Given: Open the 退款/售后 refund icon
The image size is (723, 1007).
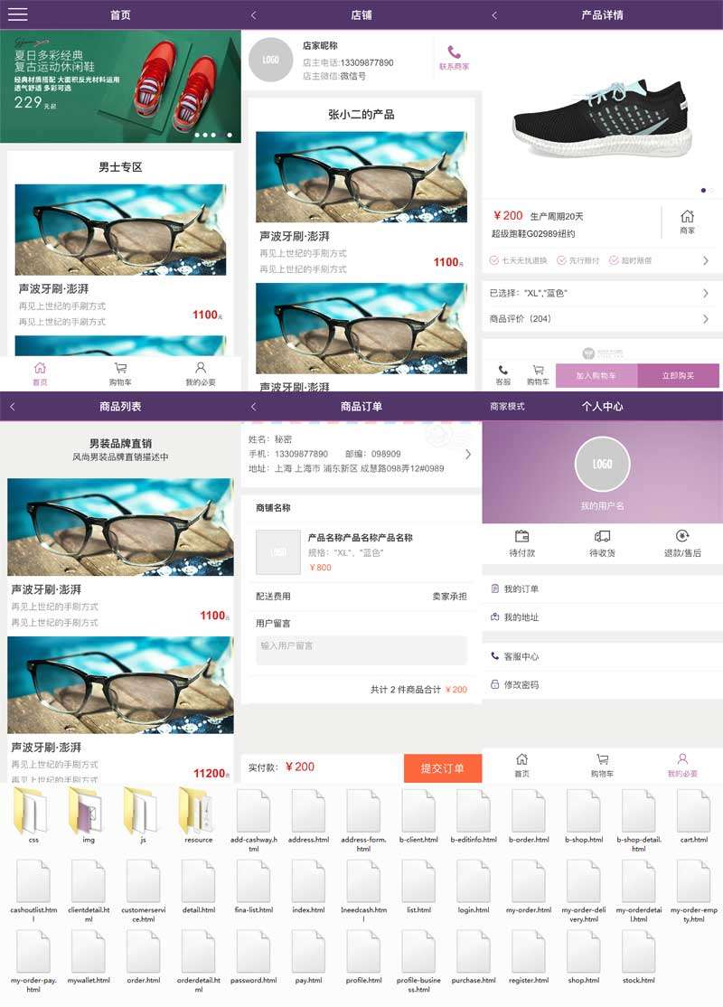Looking at the screenshot, I should pyautogui.click(x=682, y=536).
